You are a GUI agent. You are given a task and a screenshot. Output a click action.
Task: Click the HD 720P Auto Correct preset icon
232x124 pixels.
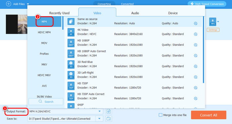71,96
